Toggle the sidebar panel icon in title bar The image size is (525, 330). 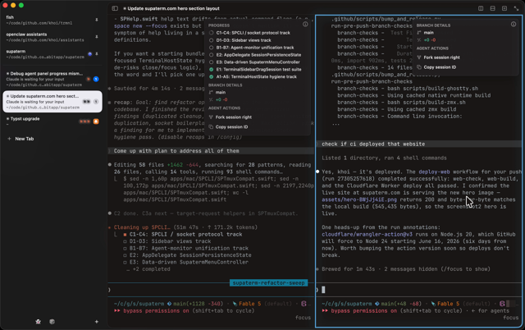point(115,8)
